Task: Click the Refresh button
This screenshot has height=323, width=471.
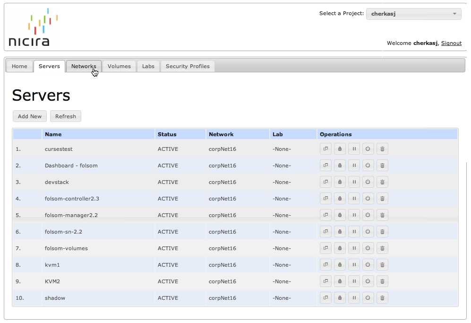Action: coord(66,116)
